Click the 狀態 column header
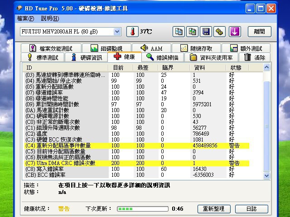The width and height of the screenshot is (290, 217). (237, 67)
